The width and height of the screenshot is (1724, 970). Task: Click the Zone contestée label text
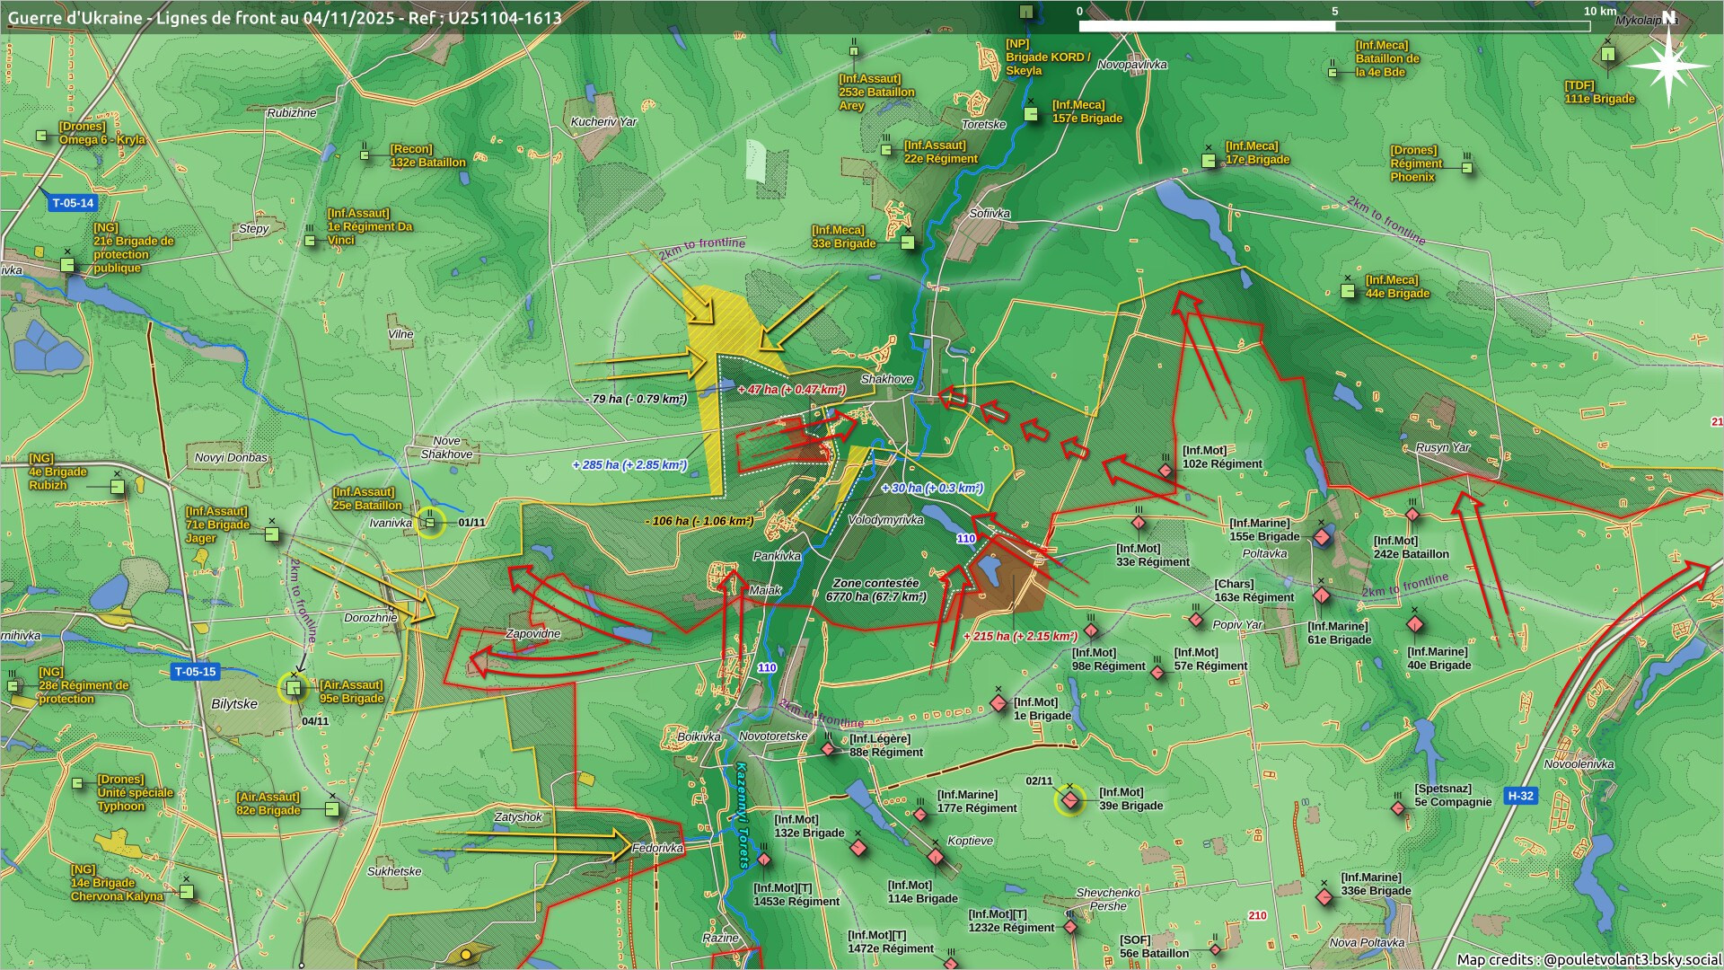pos(875,584)
